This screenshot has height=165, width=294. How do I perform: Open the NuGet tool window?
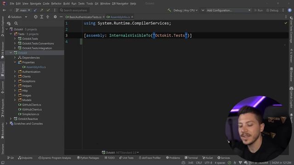[x=208, y=158]
